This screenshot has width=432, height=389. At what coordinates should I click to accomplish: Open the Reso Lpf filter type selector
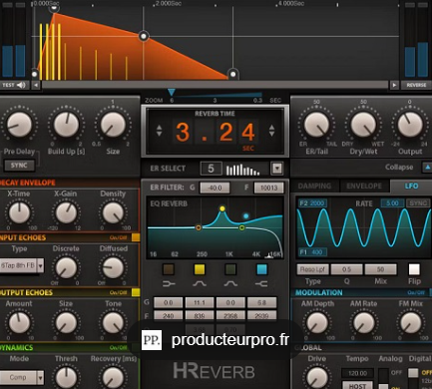click(x=312, y=269)
